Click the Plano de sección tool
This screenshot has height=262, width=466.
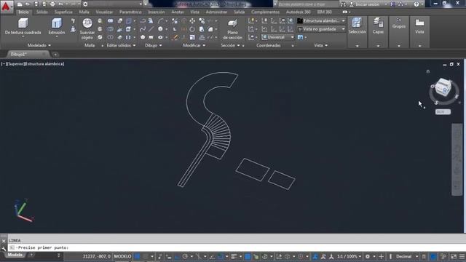click(x=232, y=29)
